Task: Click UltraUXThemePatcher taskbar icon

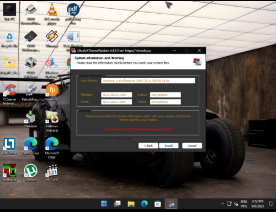Action: click(171, 204)
